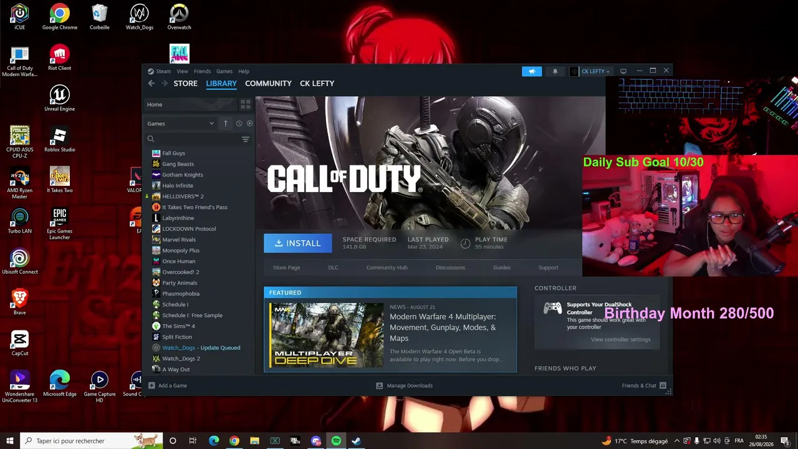The width and height of the screenshot is (798, 449).
Task: Open the DLC link
Action: click(x=333, y=268)
